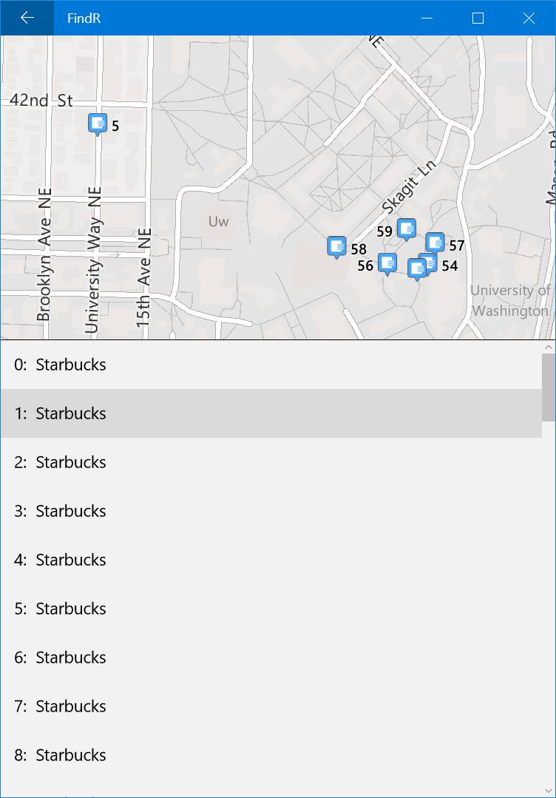This screenshot has width=556, height=798.
Task: Select list row '3: Starbucks'
Action: tap(271, 512)
